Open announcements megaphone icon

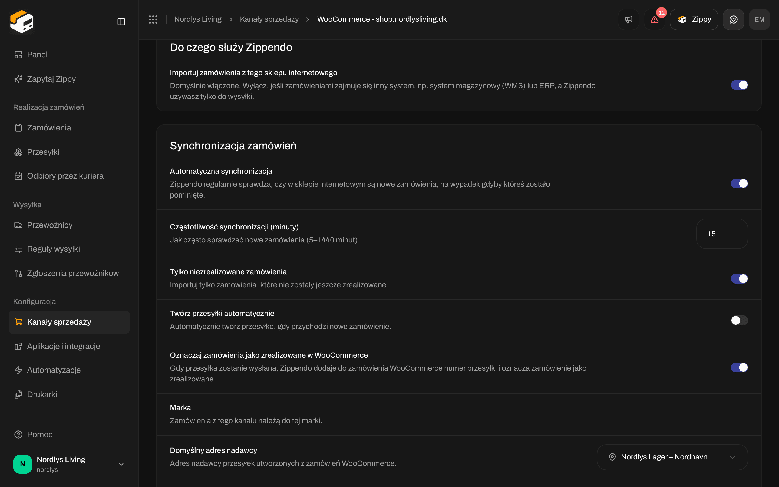click(x=628, y=19)
